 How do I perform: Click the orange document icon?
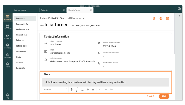coord(154,18)
